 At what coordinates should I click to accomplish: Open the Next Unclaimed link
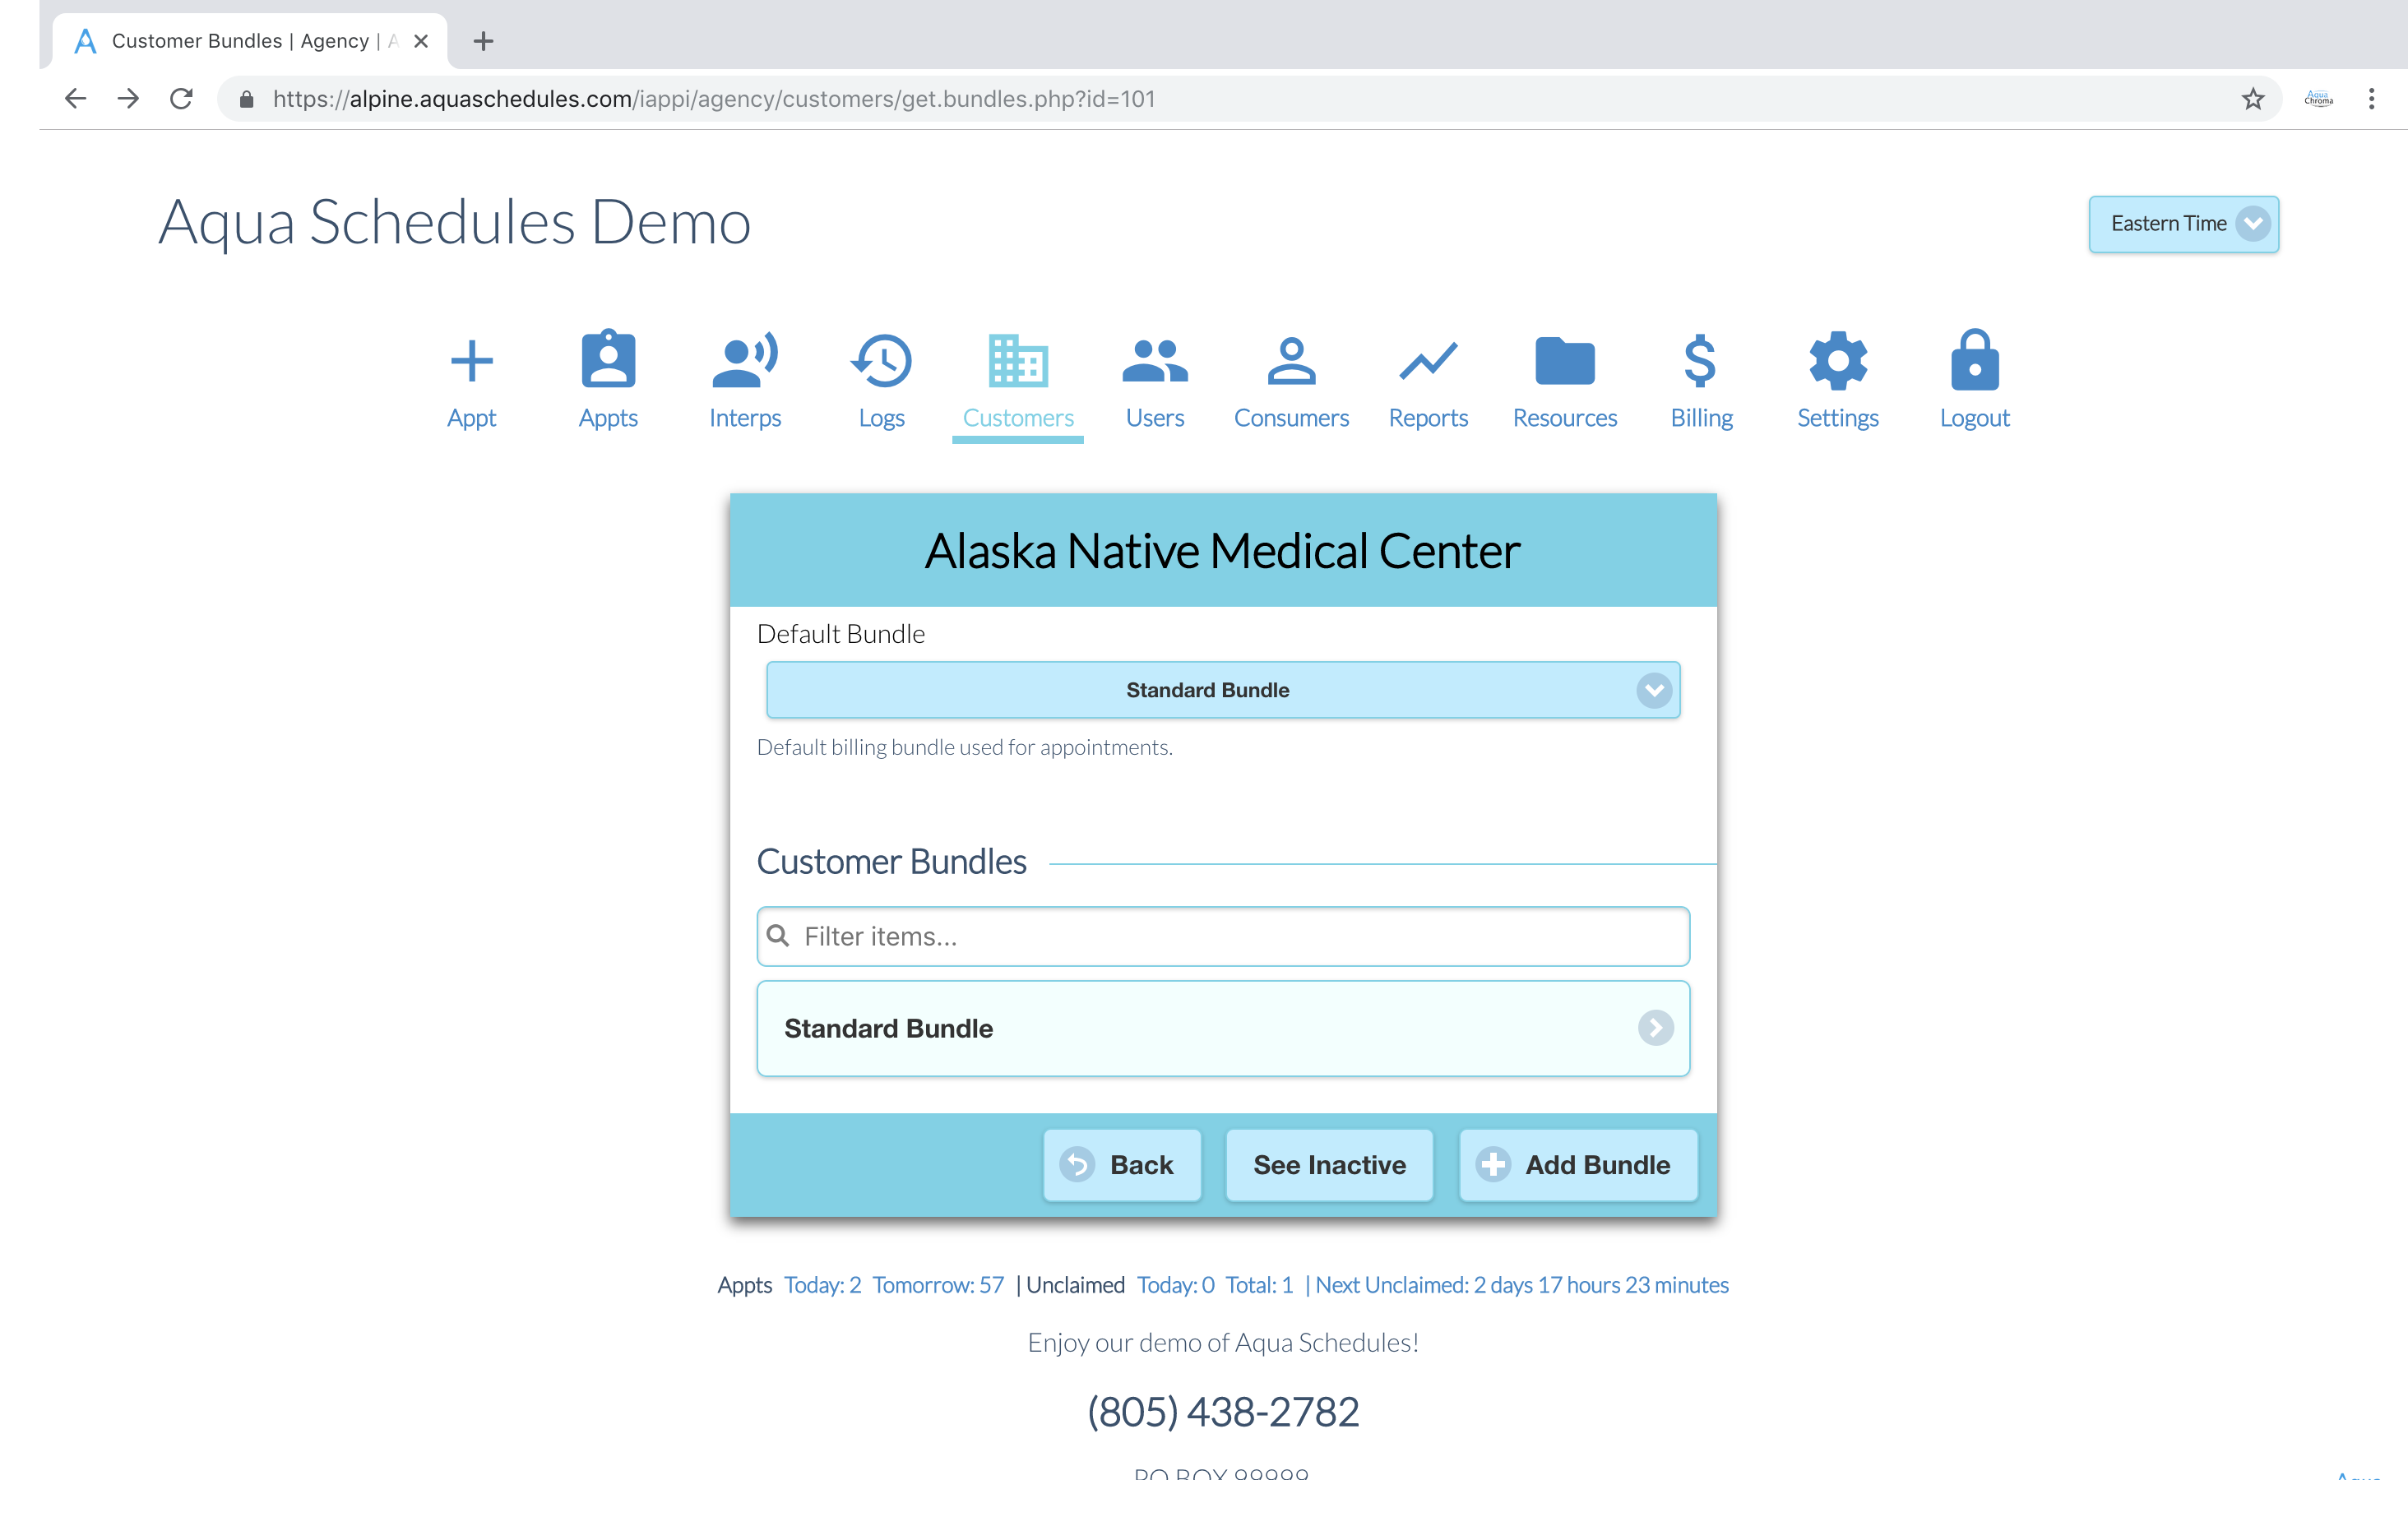tap(1522, 1285)
